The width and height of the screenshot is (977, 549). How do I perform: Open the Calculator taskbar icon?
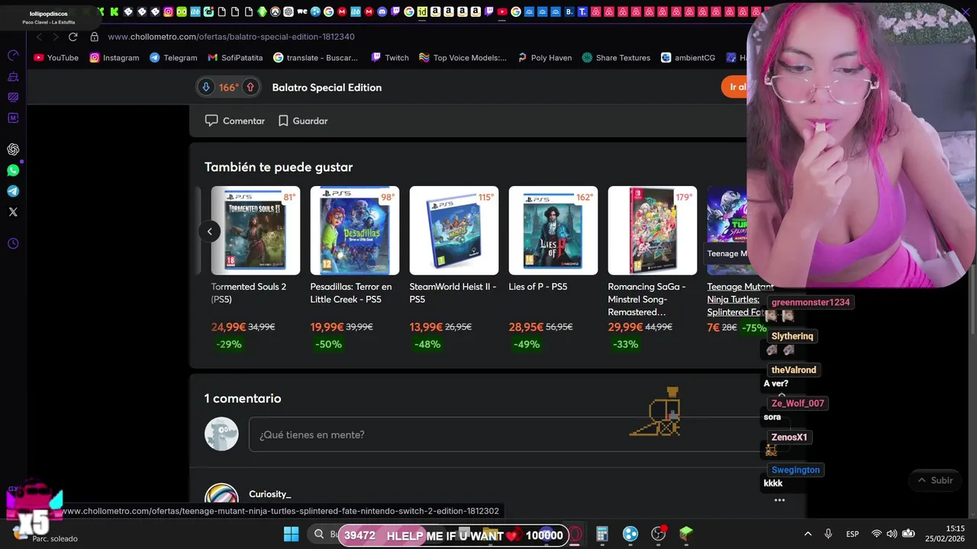coord(602,535)
